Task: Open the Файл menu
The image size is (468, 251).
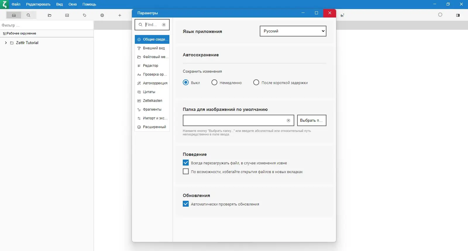Action: point(16,4)
